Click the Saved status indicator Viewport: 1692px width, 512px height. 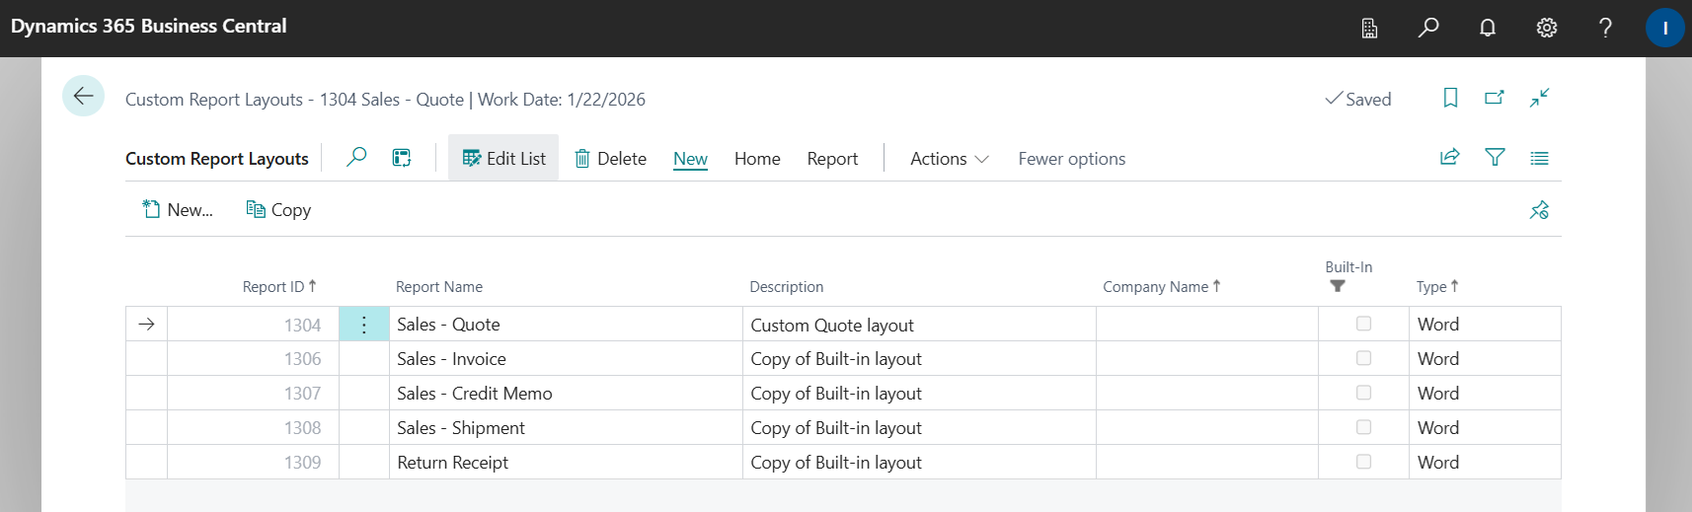click(1358, 99)
